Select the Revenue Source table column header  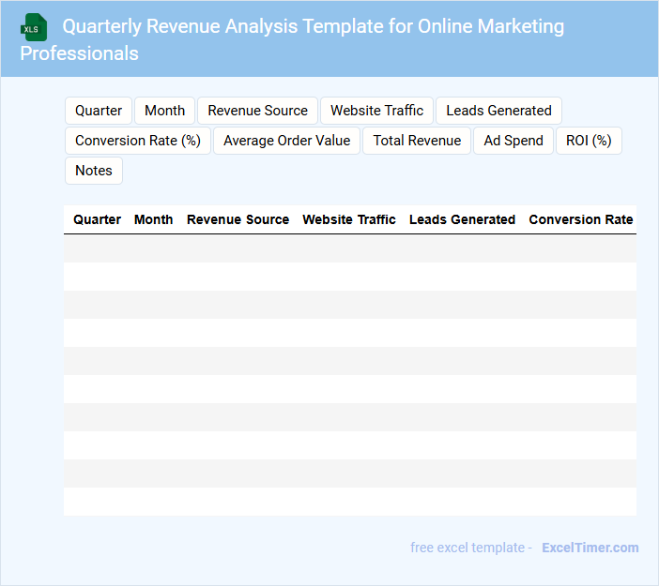point(238,219)
